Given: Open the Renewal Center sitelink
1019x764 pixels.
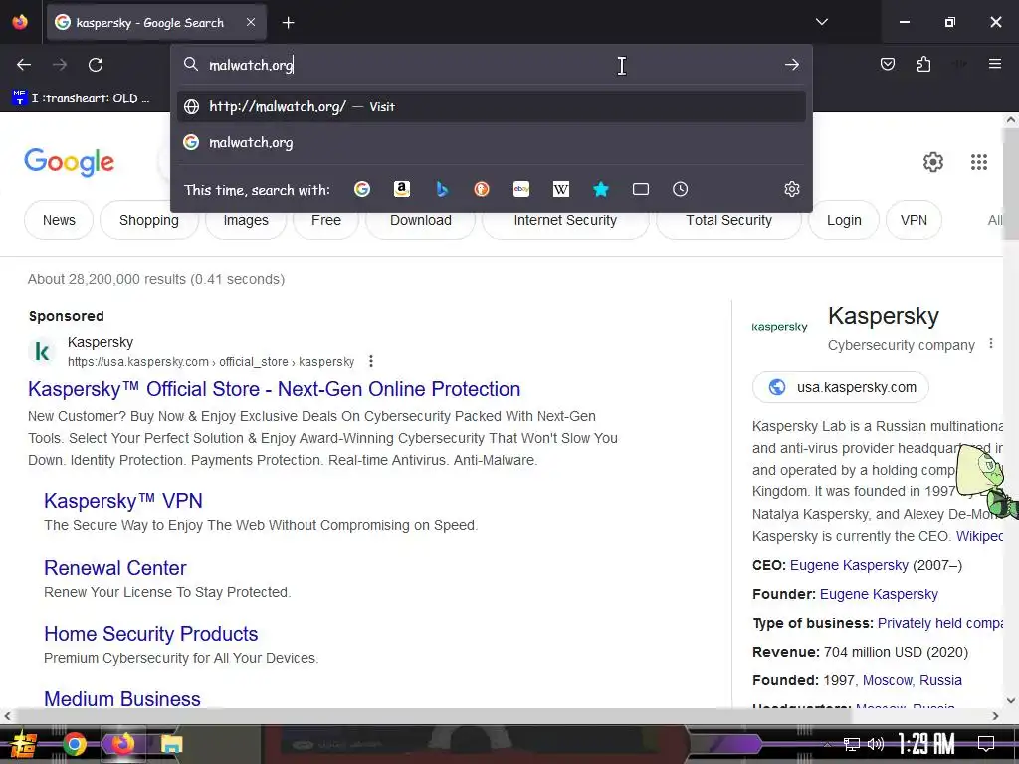Looking at the screenshot, I should (115, 568).
